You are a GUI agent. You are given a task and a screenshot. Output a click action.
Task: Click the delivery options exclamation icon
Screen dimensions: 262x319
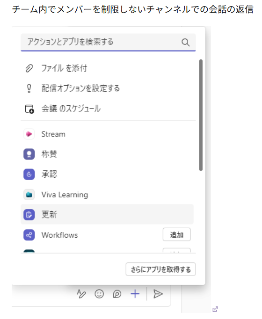(x=29, y=88)
